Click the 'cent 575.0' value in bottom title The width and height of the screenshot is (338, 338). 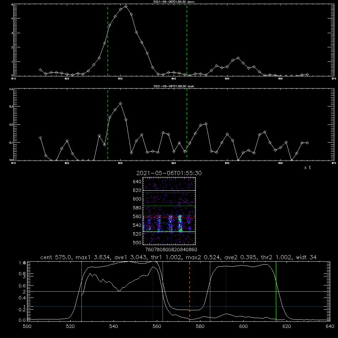[55, 257]
